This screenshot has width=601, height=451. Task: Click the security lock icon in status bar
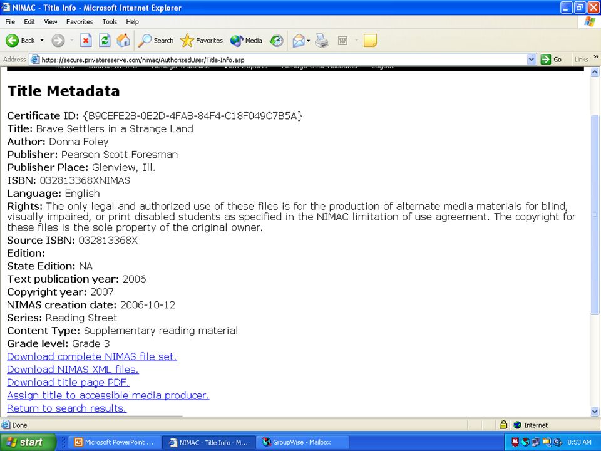click(503, 425)
